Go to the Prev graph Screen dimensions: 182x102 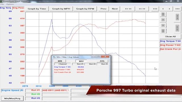(104, 9)
